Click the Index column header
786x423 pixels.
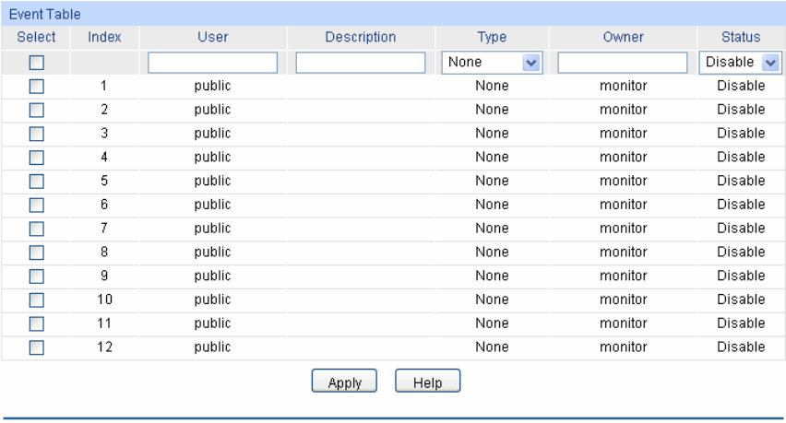(104, 38)
